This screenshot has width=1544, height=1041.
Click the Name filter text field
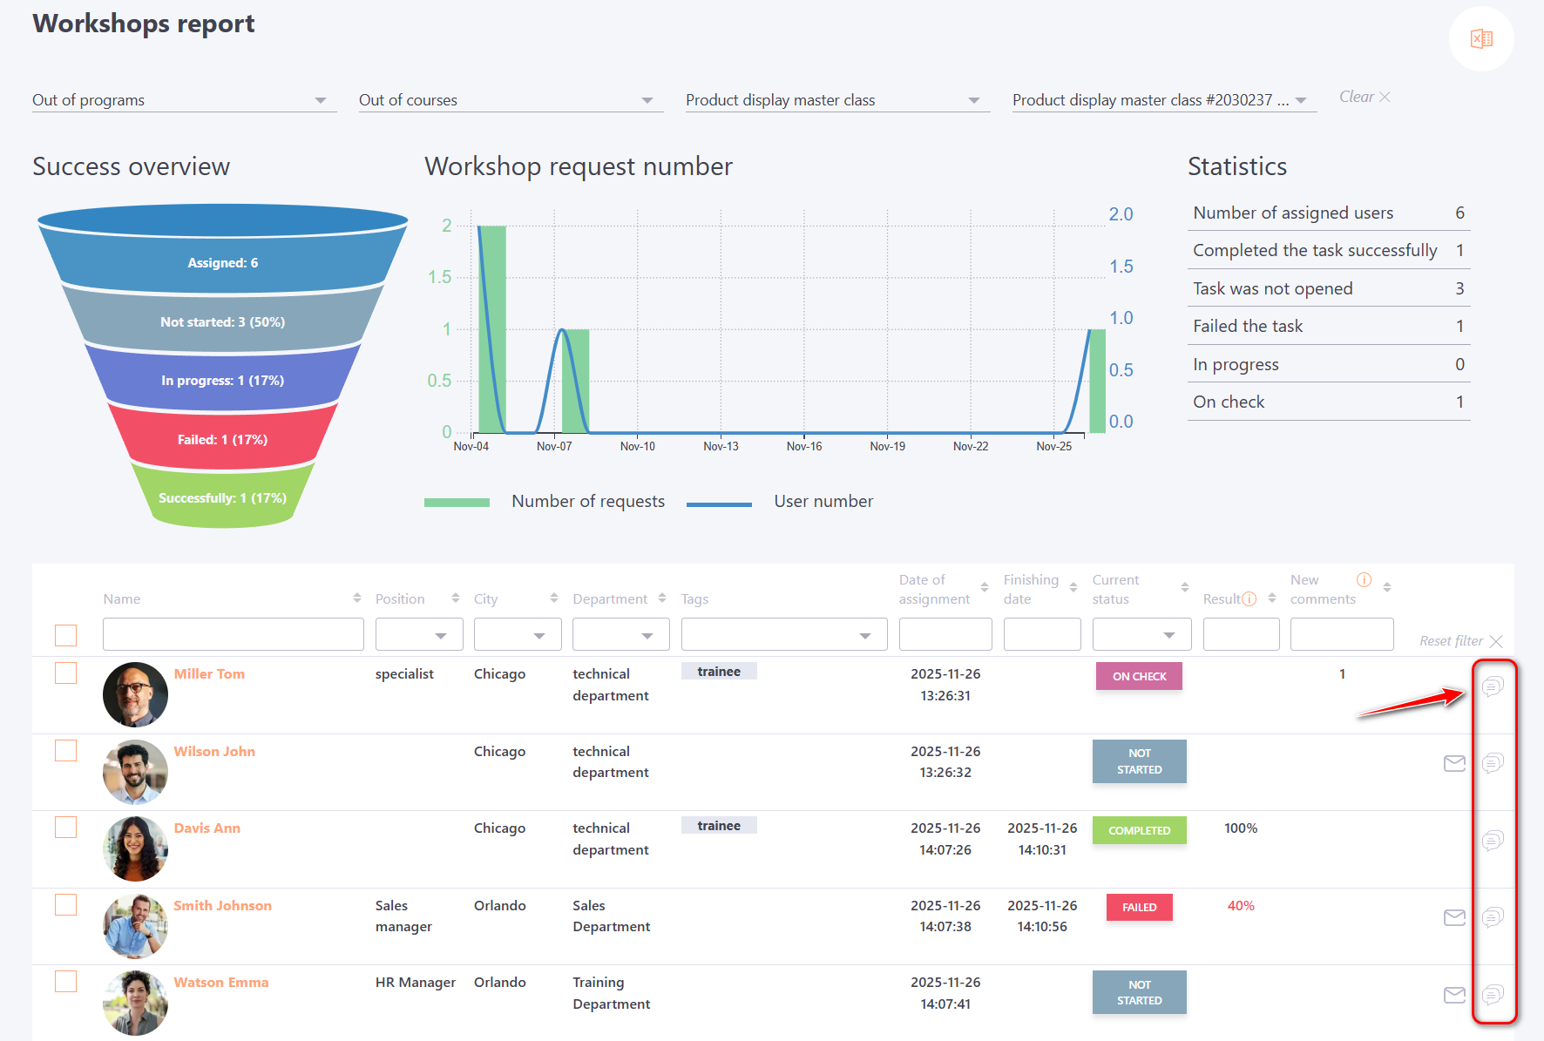pyautogui.click(x=233, y=635)
